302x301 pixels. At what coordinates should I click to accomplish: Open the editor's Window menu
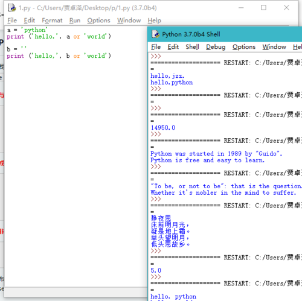pos(129,21)
